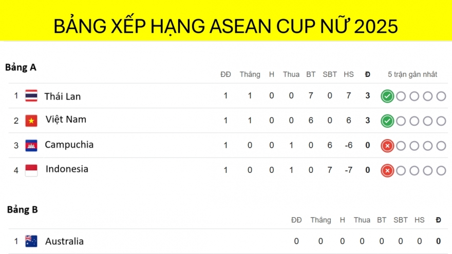The width and height of the screenshot is (452, 254).
Task: Click Thái Lan's green win checkmark
Action: pos(387,96)
